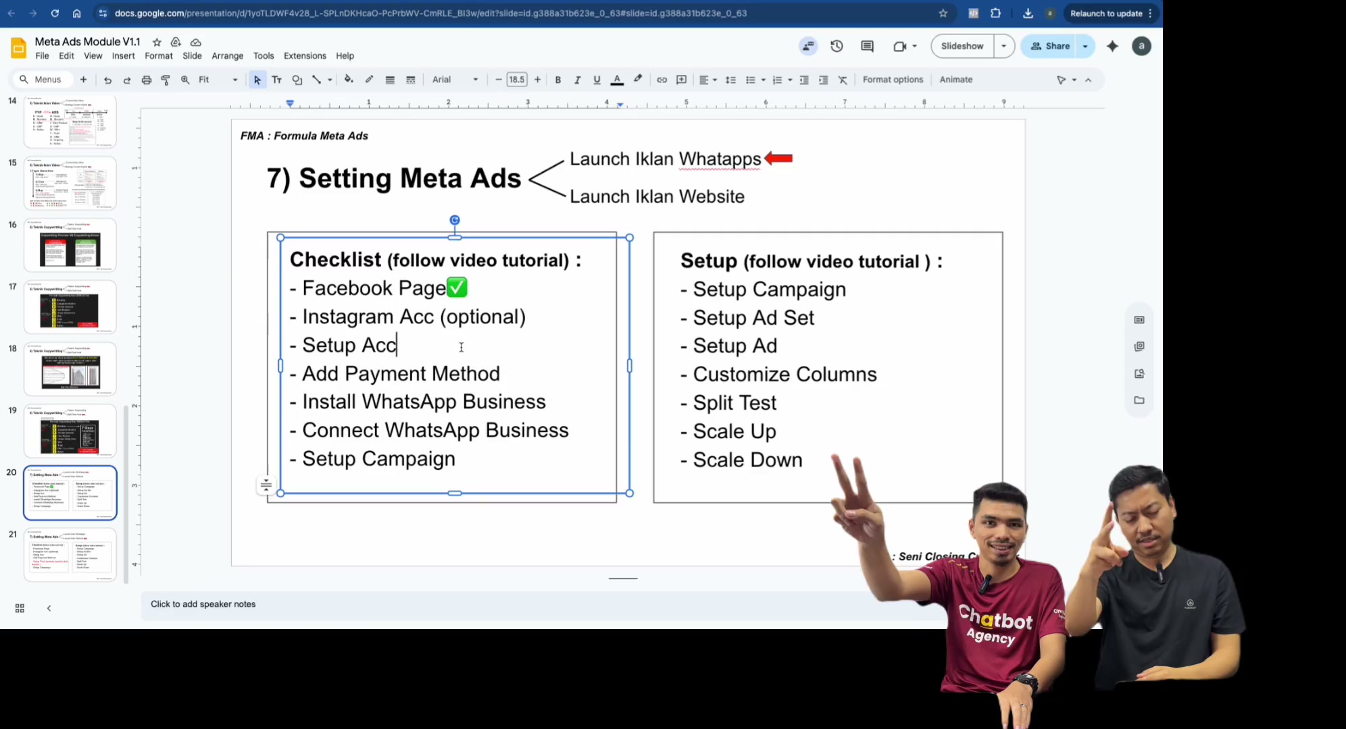Viewport: 1346px width, 729px height.
Task: Select slide 16 thumbnail
Action: click(x=70, y=244)
